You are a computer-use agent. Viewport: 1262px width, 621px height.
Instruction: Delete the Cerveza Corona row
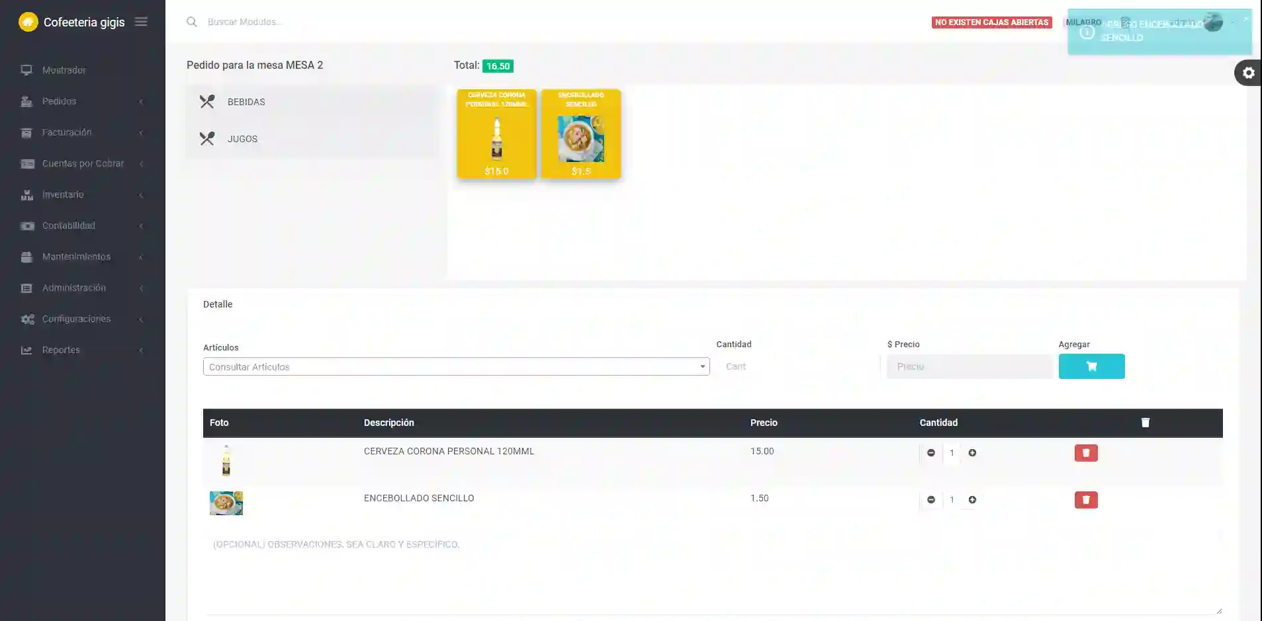1085,453
